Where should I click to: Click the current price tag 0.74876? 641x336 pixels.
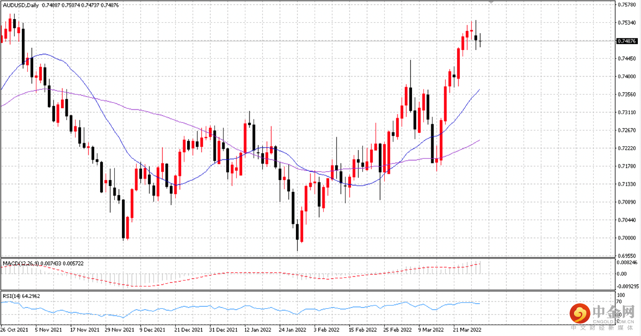(x=626, y=41)
